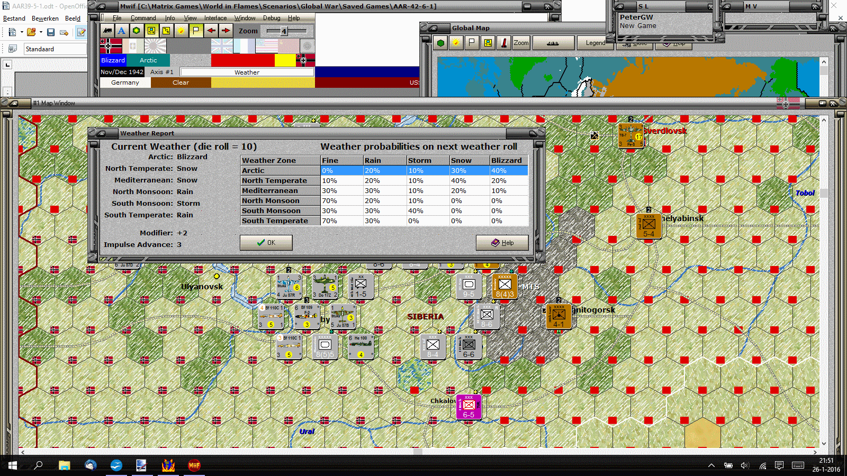Click the sun weather icon in MWIF toolbar
The width and height of the screenshot is (847, 476).
click(x=181, y=31)
